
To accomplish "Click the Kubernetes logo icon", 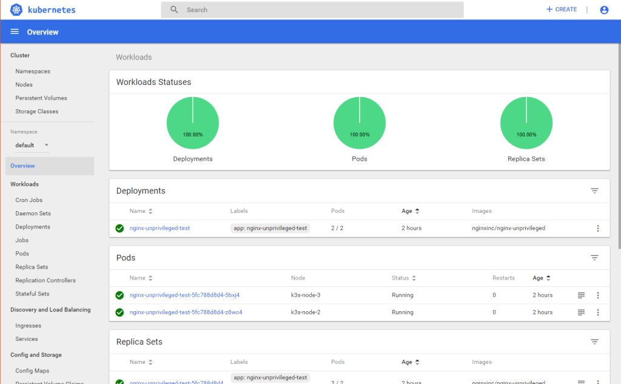I will point(16,10).
